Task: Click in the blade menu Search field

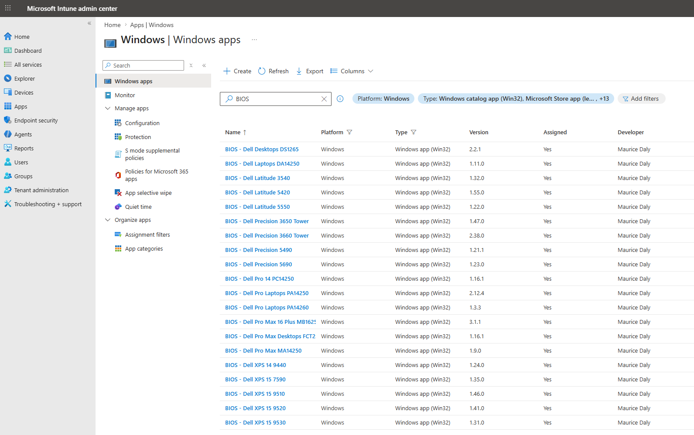Action: (143, 65)
